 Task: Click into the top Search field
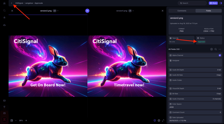[x=192, y=3]
